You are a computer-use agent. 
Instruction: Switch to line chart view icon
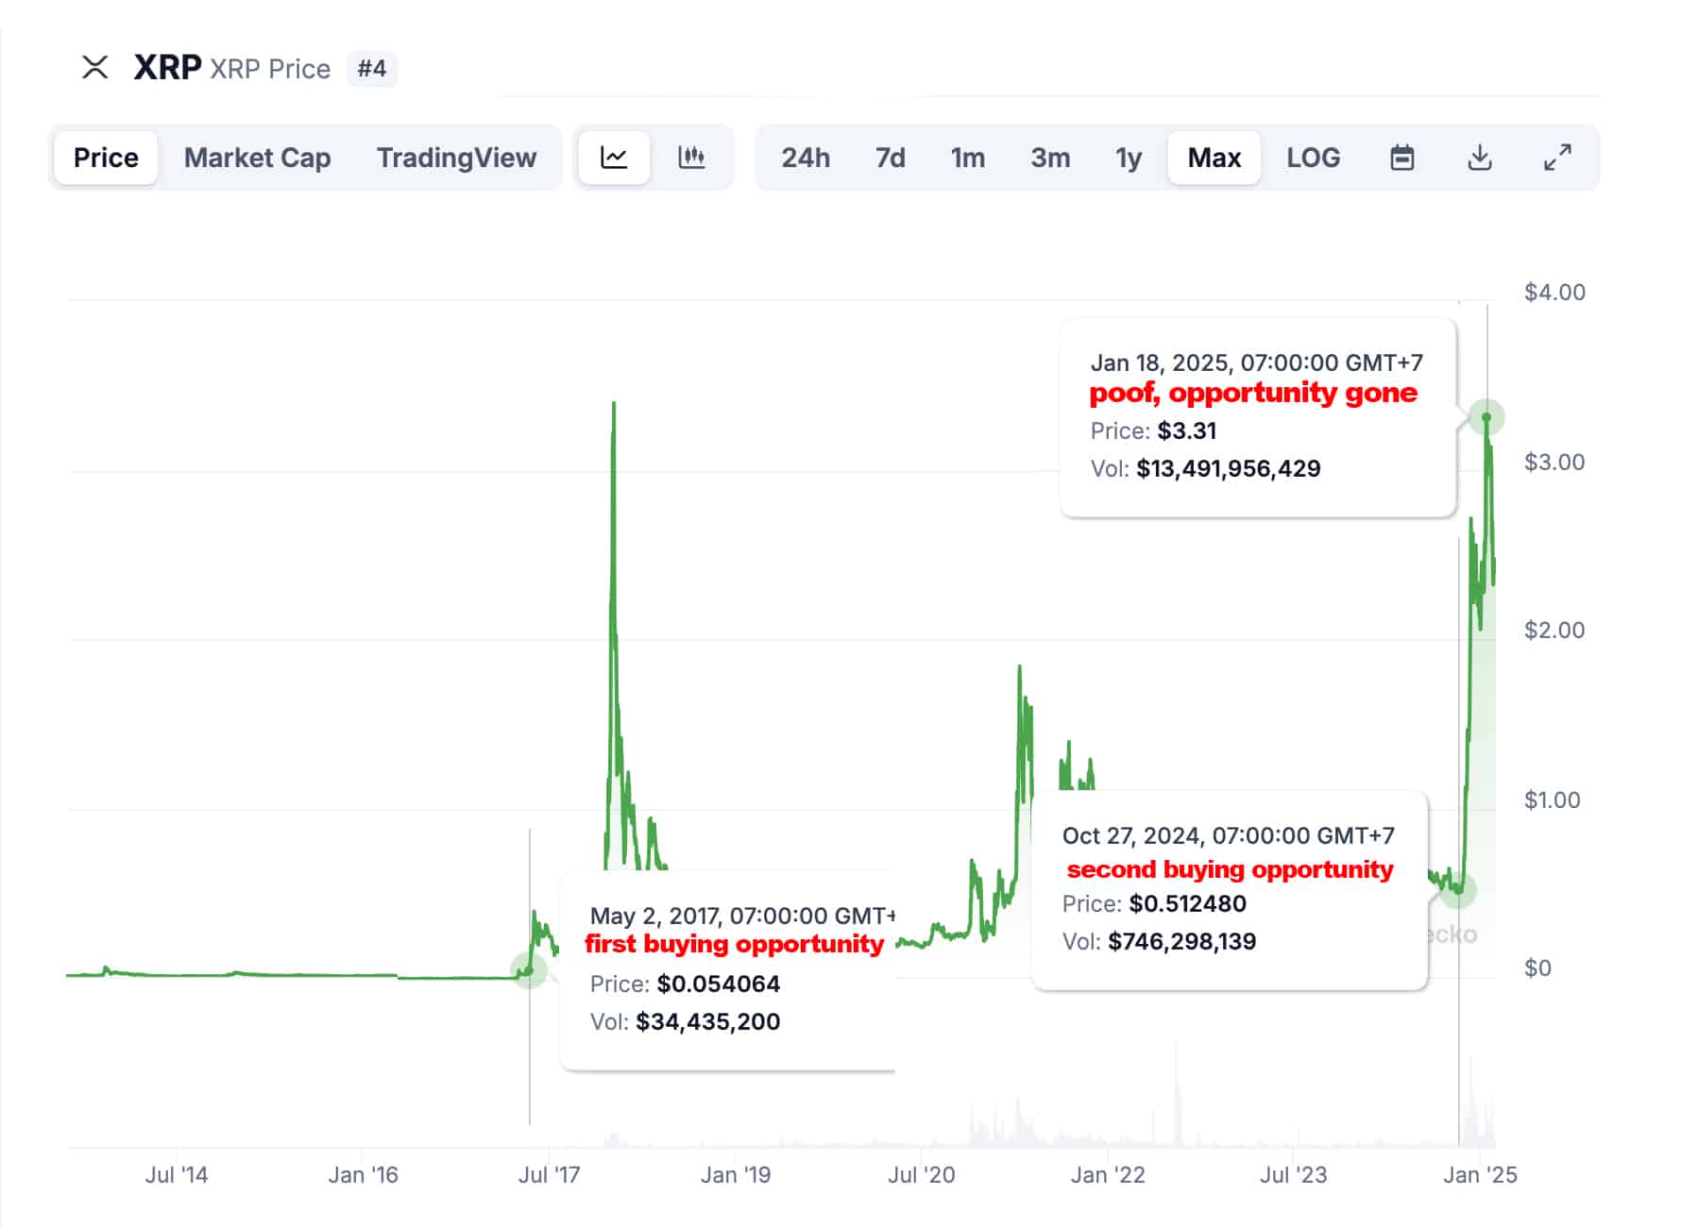pos(614,158)
